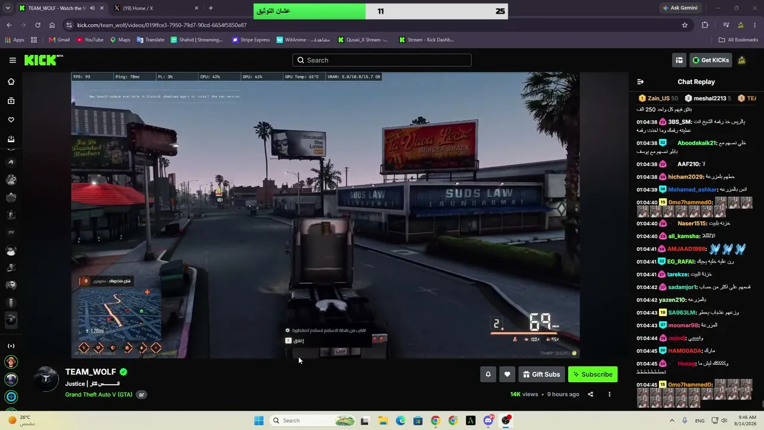Screen dimensions: 764x430
Task: Close the '(19) Home / X' tab
Action: point(196,8)
